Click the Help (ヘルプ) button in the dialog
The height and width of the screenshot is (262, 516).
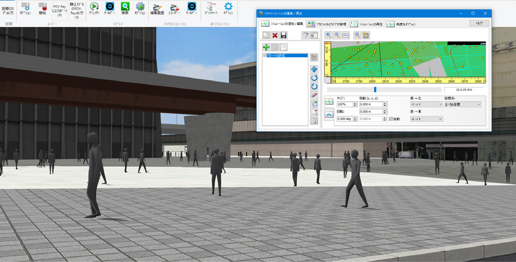point(479,23)
